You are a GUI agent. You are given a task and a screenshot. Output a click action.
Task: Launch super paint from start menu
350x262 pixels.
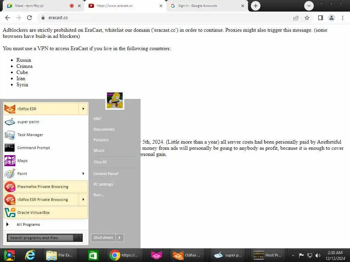[46, 122]
